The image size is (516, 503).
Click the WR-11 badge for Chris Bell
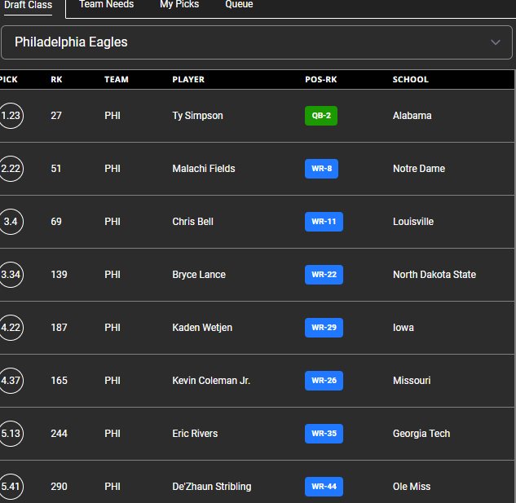click(324, 222)
